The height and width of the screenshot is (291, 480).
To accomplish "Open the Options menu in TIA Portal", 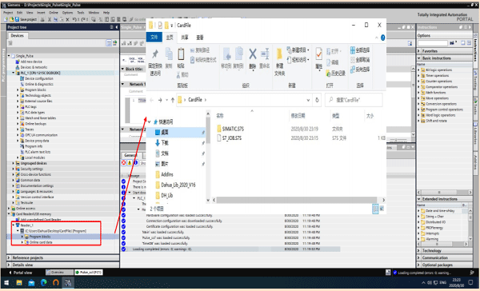I will [x=67, y=13].
